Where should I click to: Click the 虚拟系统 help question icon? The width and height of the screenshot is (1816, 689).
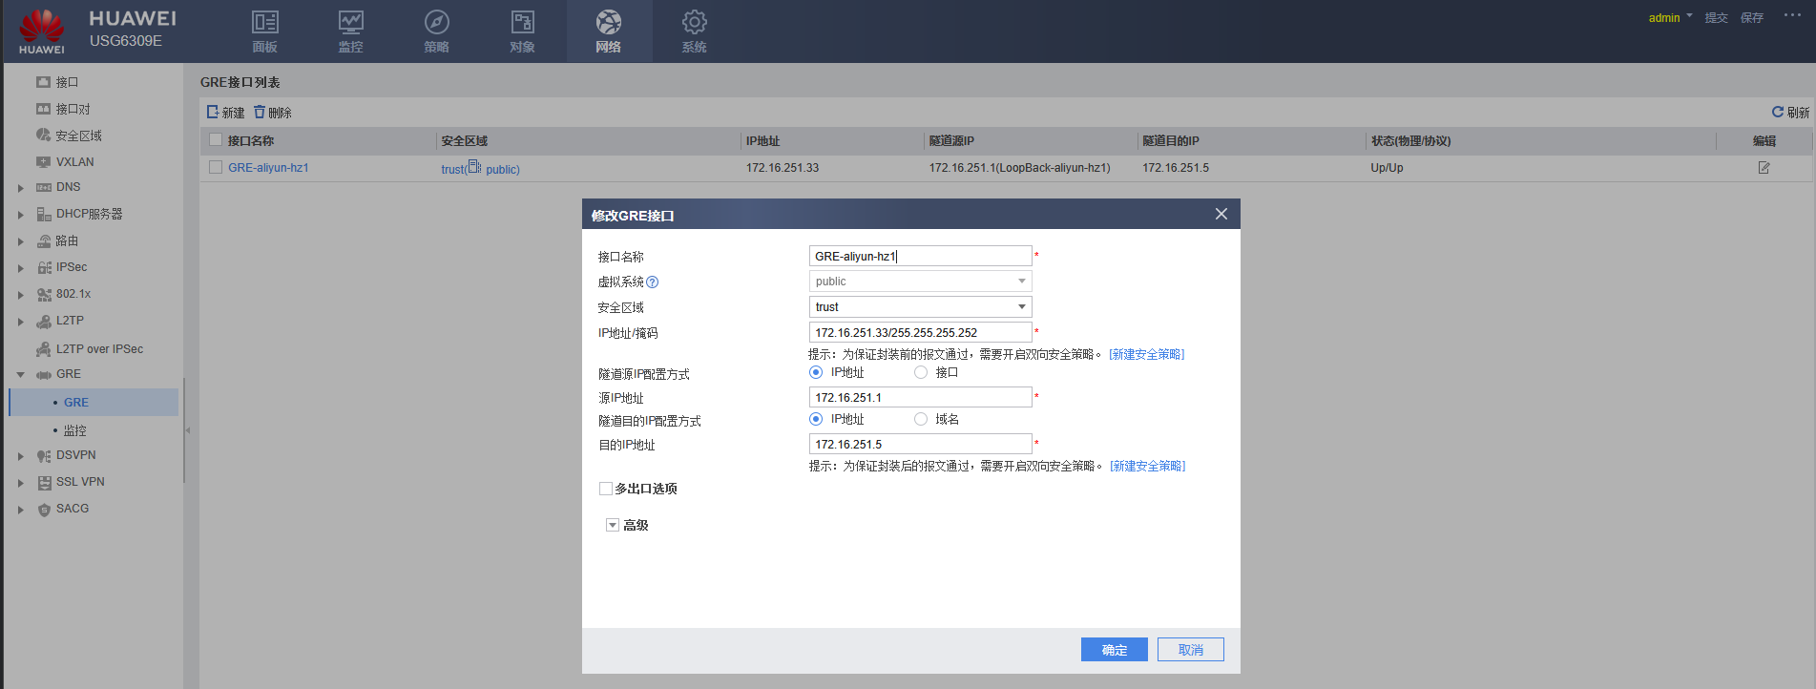pos(653,282)
